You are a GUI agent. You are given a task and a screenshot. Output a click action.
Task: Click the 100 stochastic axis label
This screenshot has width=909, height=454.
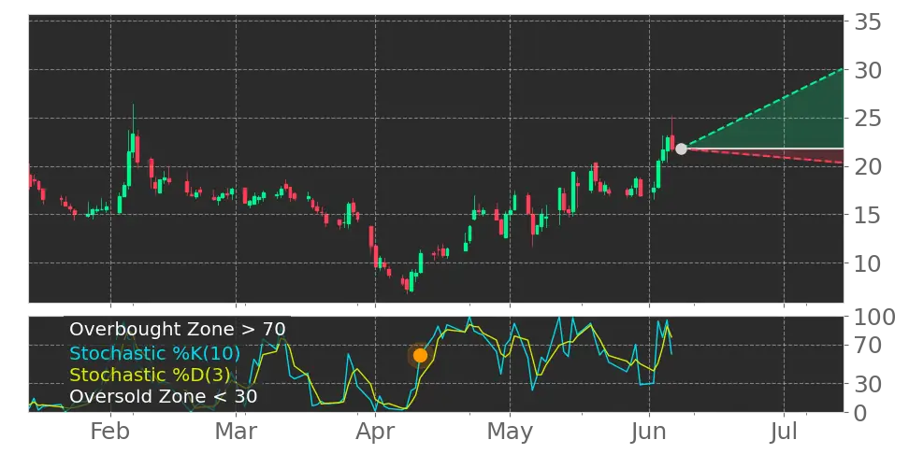point(875,318)
